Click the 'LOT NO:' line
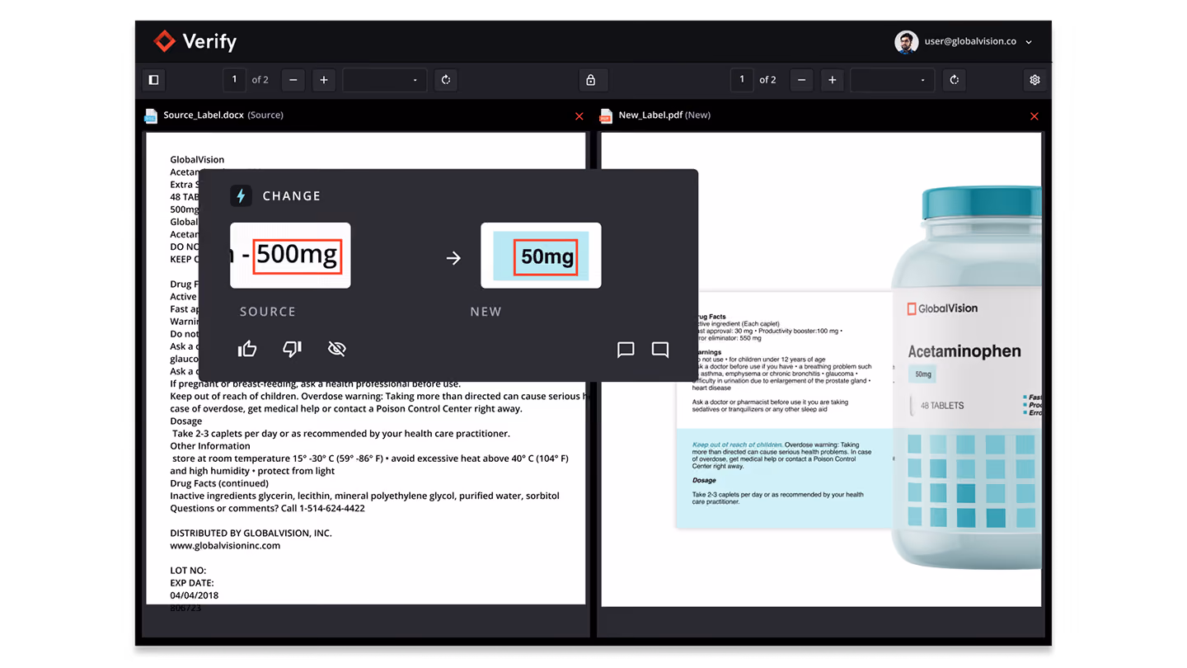Viewport: 1187px width, 668px height. coord(188,570)
